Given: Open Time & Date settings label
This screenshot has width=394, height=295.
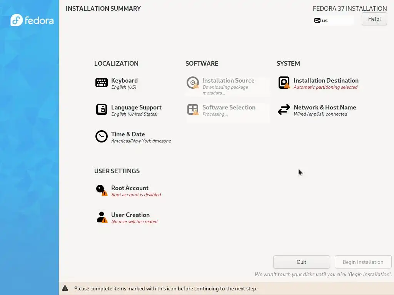Looking at the screenshot, I should [128, 134].
